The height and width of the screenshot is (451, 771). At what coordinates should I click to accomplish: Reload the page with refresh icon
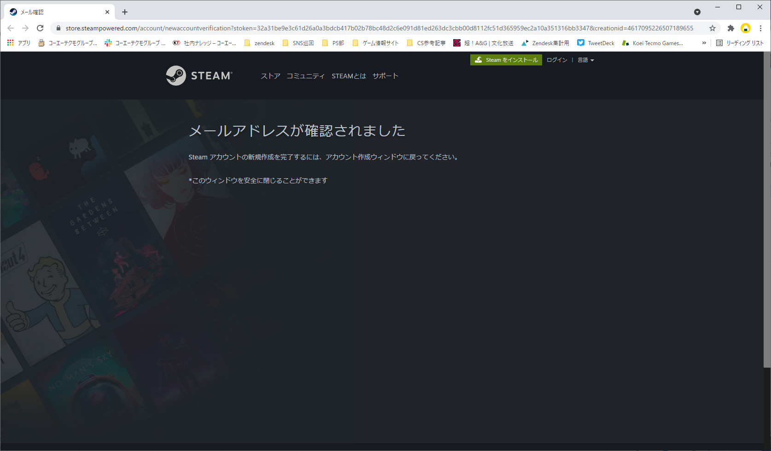pyautogui.click(x=40, y=28)
